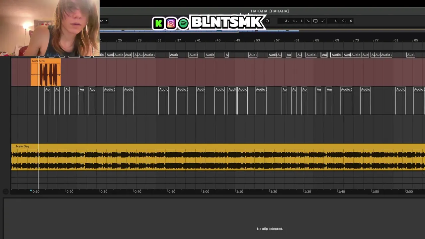This screenshot has height=239, width=425.
Task: Click 1:10 on the time ruler
Action: (239, 192)
